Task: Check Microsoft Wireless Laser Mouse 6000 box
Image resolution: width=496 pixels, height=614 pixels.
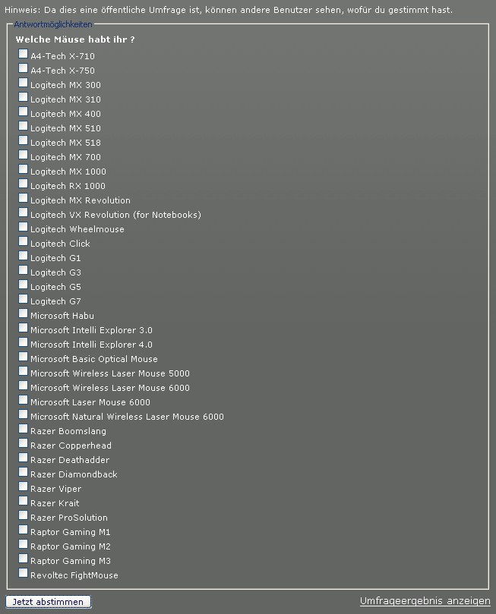Action: [x=23, y=386]
